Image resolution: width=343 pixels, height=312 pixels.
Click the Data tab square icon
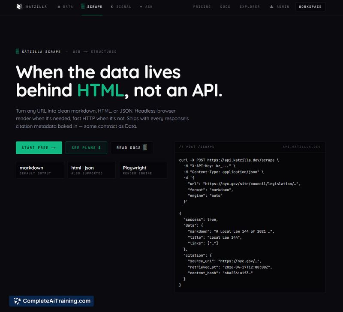tap(59, 7)
